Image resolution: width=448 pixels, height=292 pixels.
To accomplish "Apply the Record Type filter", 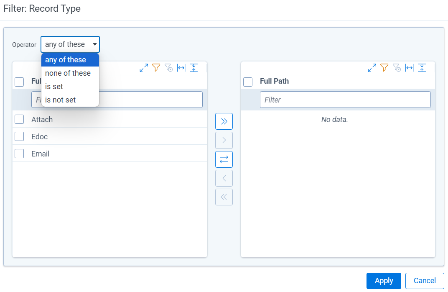I will pyautogui.click(x=384, y=281).
